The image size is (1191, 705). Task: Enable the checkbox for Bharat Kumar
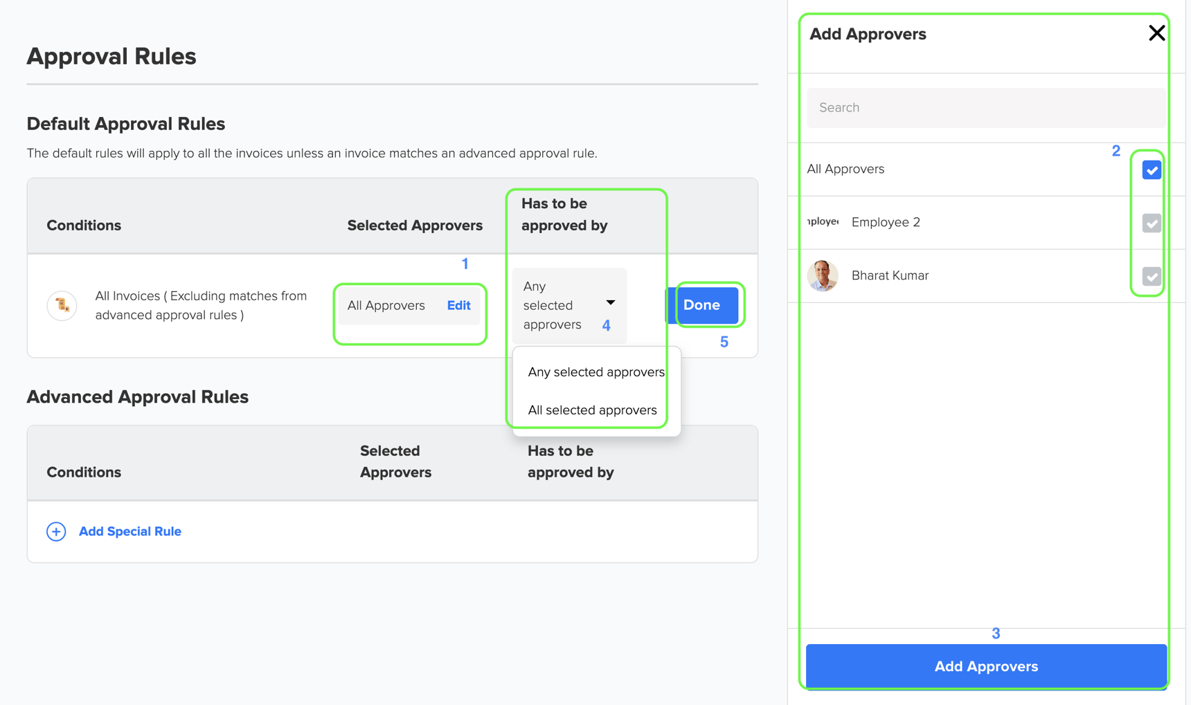point(1150,275)
